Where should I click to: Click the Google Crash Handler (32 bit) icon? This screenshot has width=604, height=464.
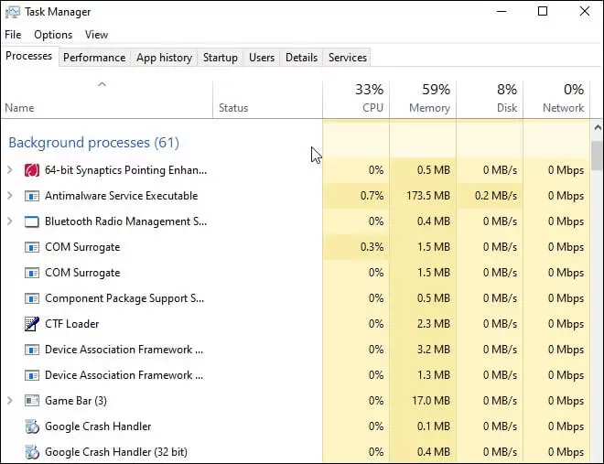point(32,452)
